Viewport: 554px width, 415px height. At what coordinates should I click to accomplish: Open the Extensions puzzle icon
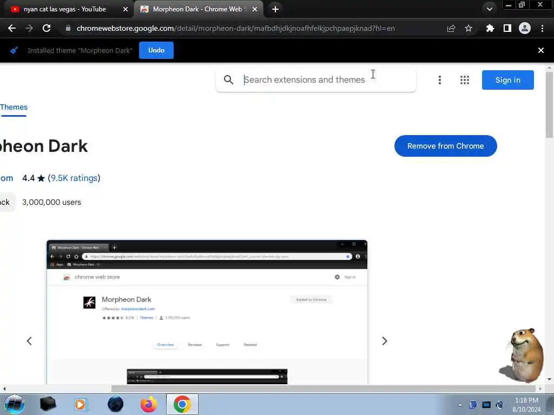490,28
